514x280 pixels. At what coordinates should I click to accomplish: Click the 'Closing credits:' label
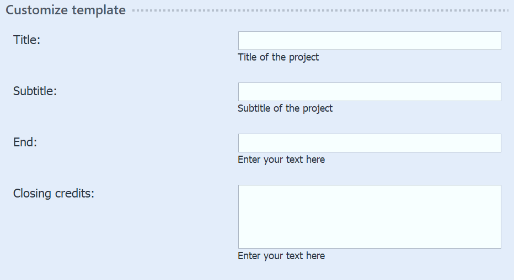[x=53, y=193]
